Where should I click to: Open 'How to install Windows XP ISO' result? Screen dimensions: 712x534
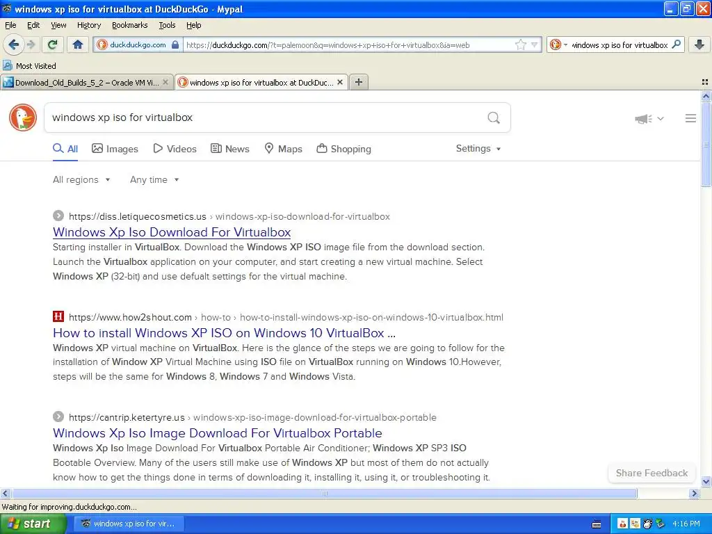click(x=224, y=333)
